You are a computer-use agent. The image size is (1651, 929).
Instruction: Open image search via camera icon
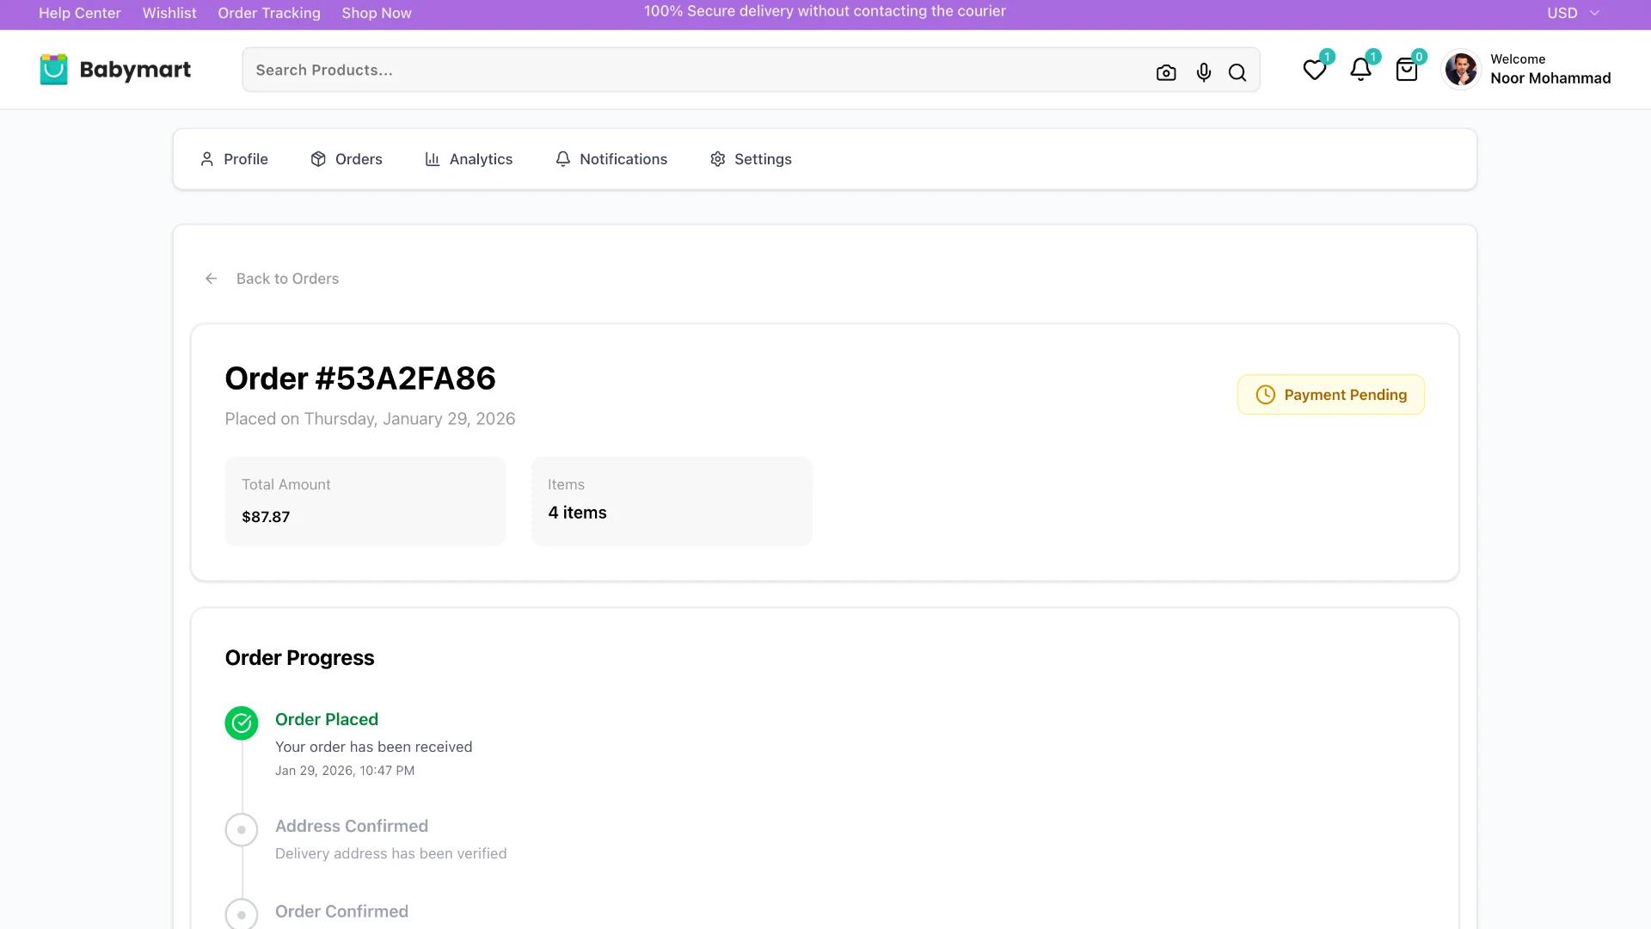coord(1166,73)
